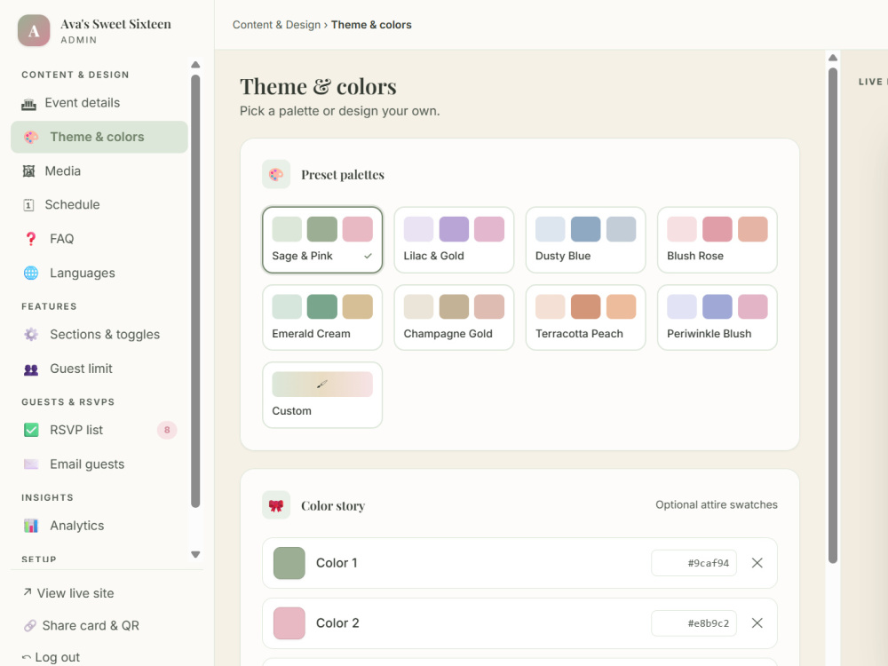Go to the Schedule page

99,205
